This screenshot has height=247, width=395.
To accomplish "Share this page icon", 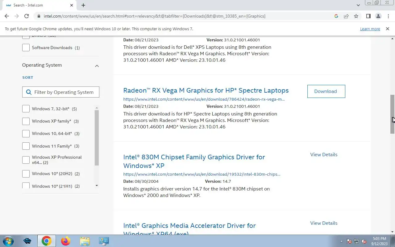I will click(346, 16).
